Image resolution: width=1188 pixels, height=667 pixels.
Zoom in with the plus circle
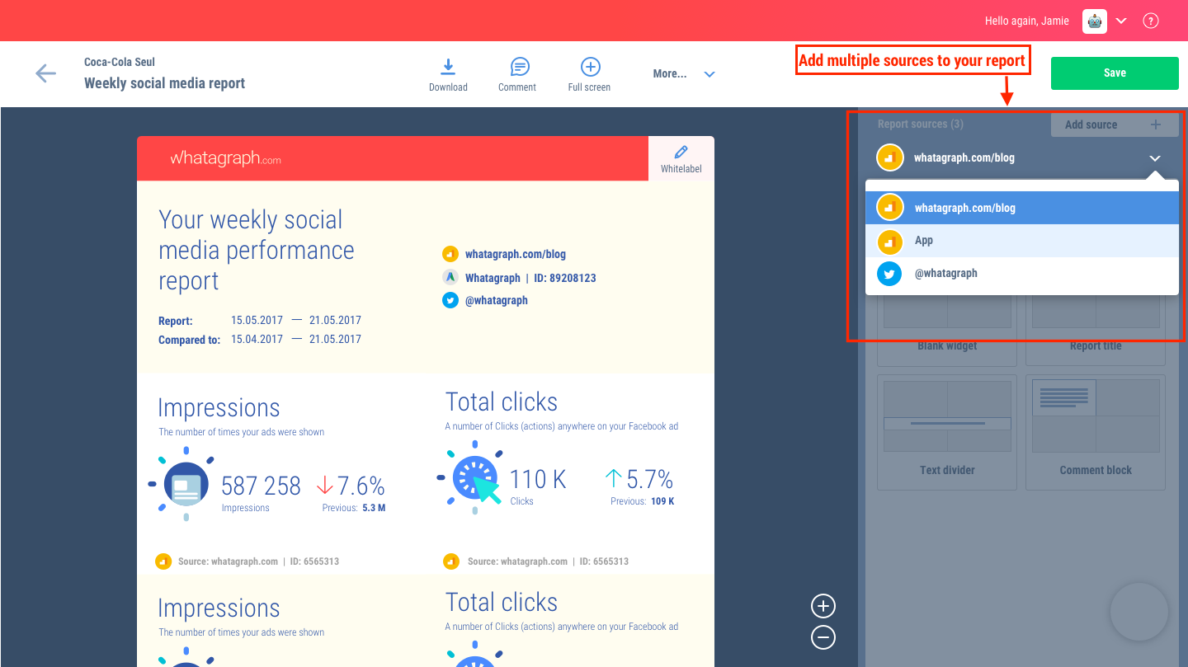823,607
